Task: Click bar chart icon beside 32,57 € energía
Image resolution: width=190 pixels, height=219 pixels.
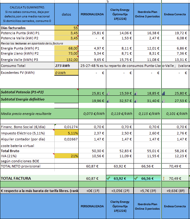Action: [x=108, y=101]
